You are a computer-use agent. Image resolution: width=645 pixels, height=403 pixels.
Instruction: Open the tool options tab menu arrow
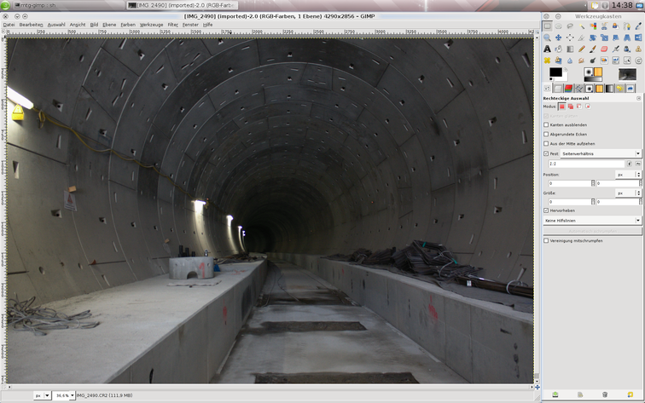click(x=638, y=98)
